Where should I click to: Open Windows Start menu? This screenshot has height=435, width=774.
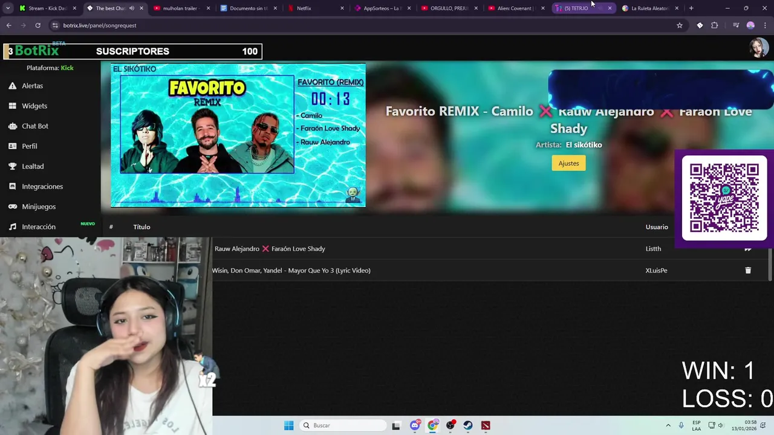pos(289,425)
